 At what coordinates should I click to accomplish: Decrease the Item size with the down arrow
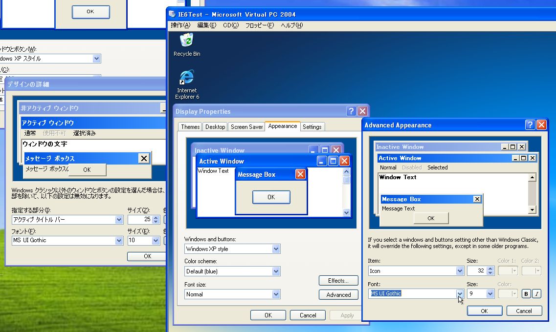490,273
